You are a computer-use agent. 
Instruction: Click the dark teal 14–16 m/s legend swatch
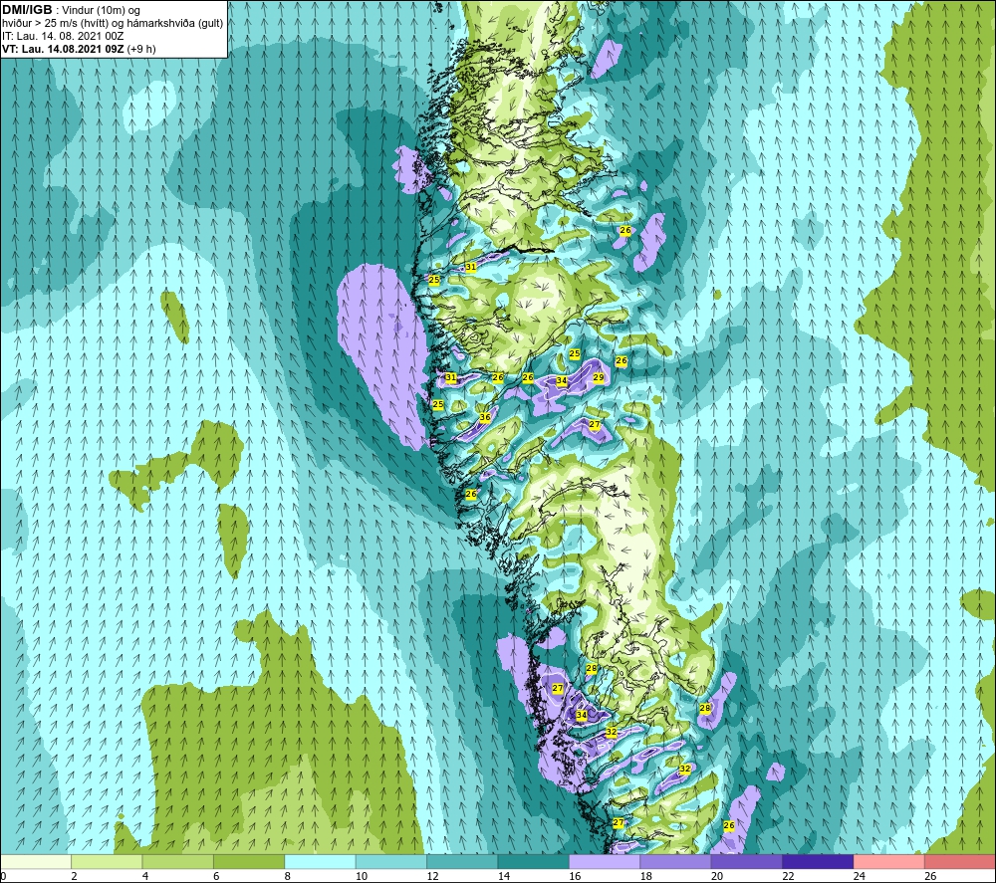[534, 862]
